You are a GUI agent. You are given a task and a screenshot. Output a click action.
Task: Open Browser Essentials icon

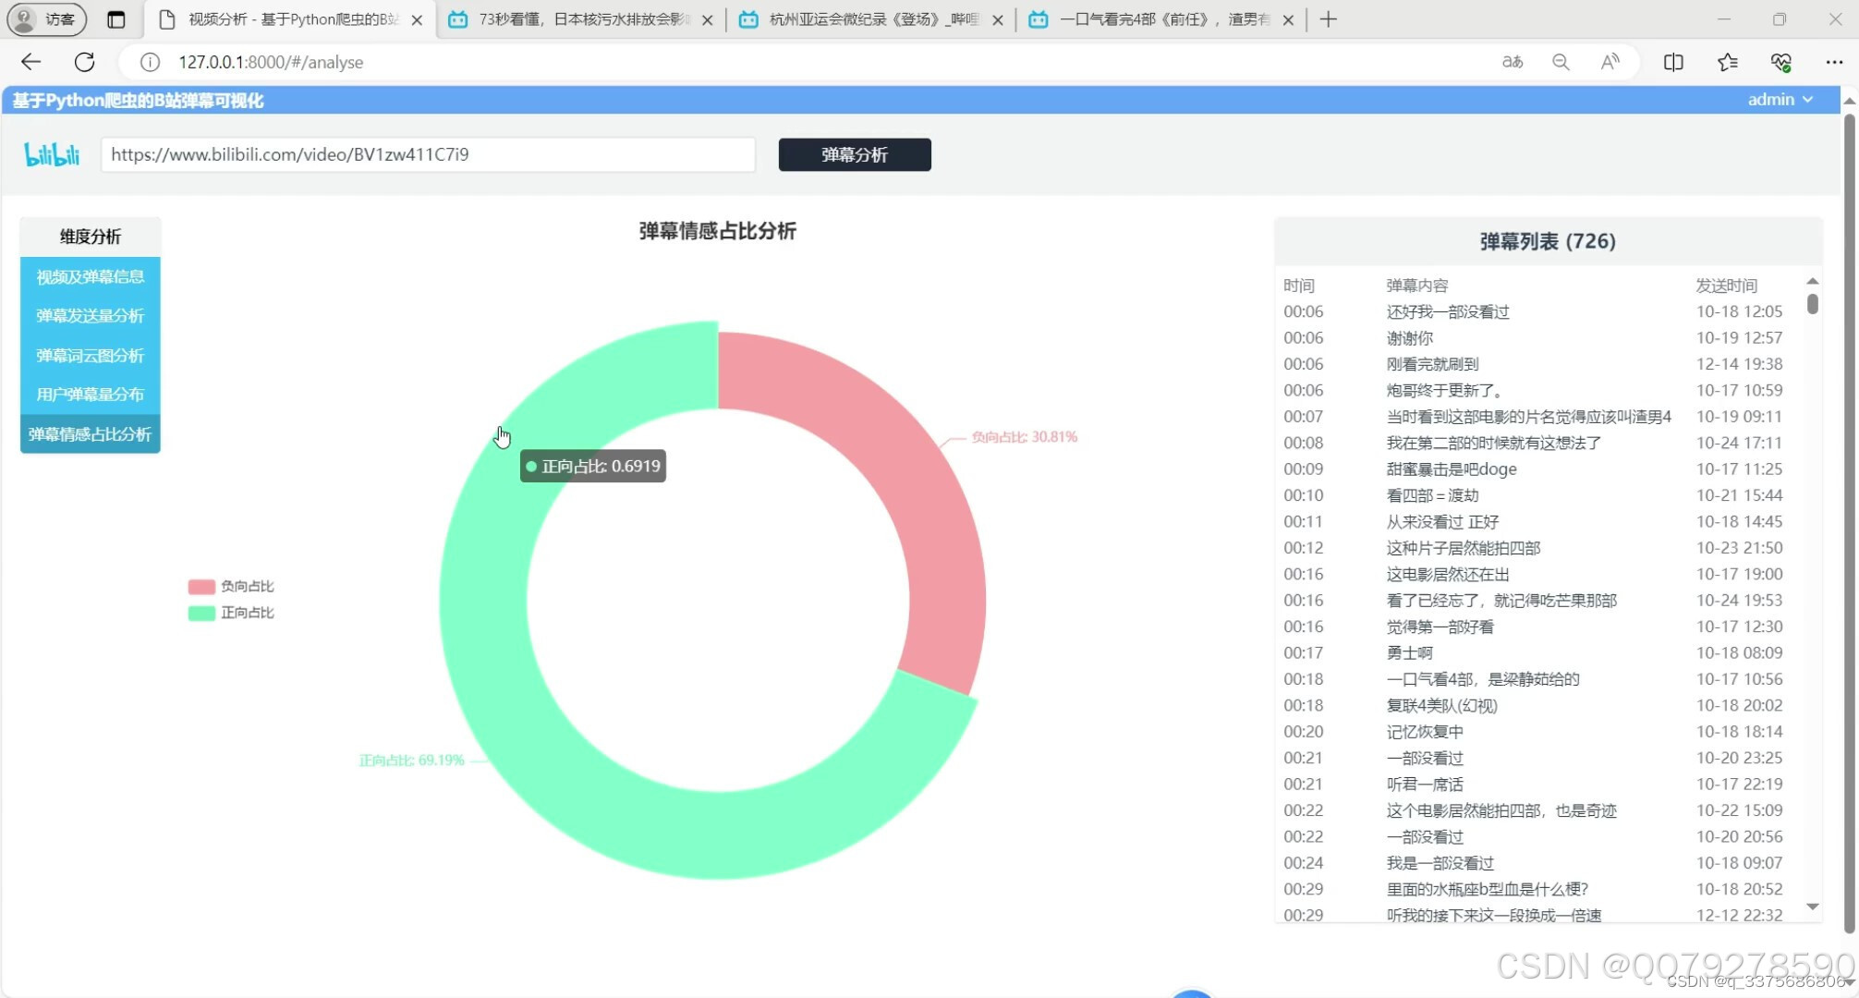(1782, 62)
